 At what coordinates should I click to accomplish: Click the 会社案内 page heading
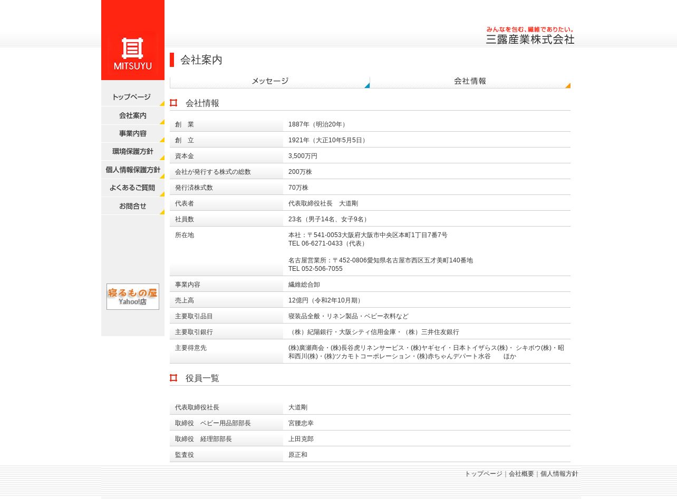[x=201, y=60]
